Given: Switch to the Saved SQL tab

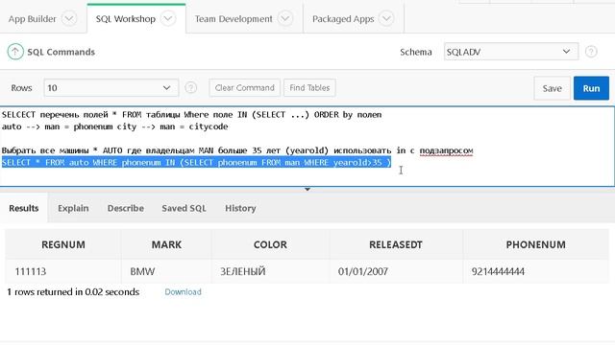Looking at the screenshot, I should (184, 208).
